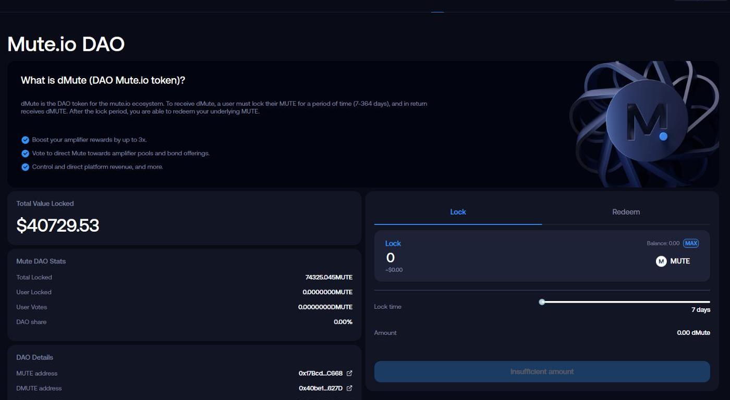730x400 pixels.
Task: Click the DAO share row label
Action: point(31,322)
